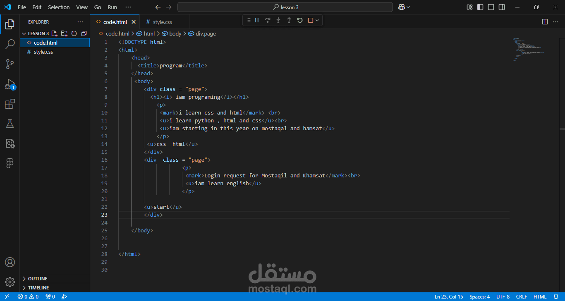Open the dropdown next to debug stop

click(x=317, y=20)
